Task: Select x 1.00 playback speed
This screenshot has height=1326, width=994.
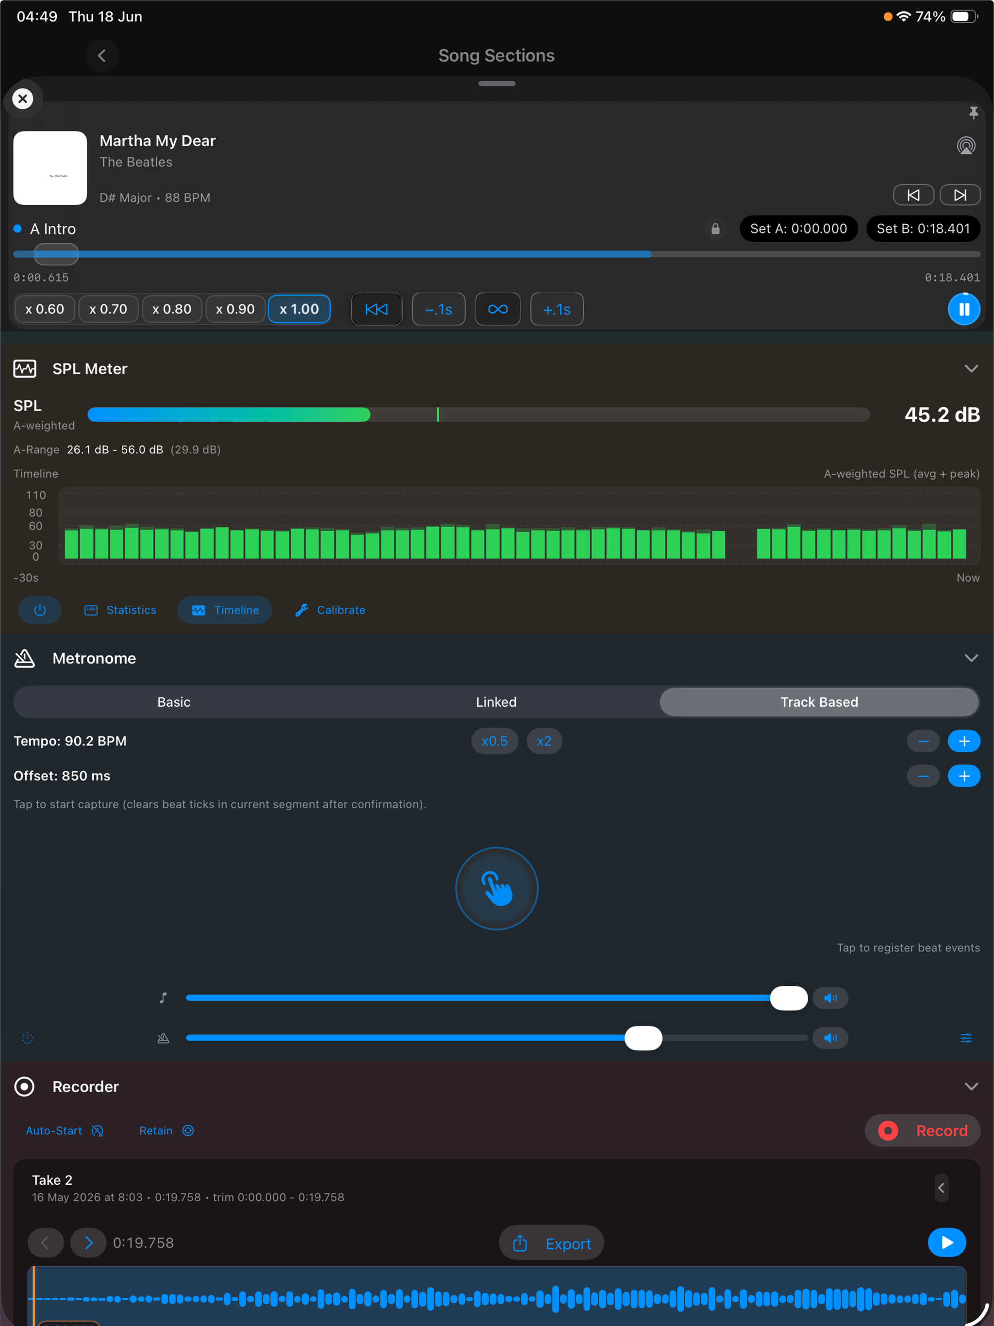Action: (x=299, y=309)
